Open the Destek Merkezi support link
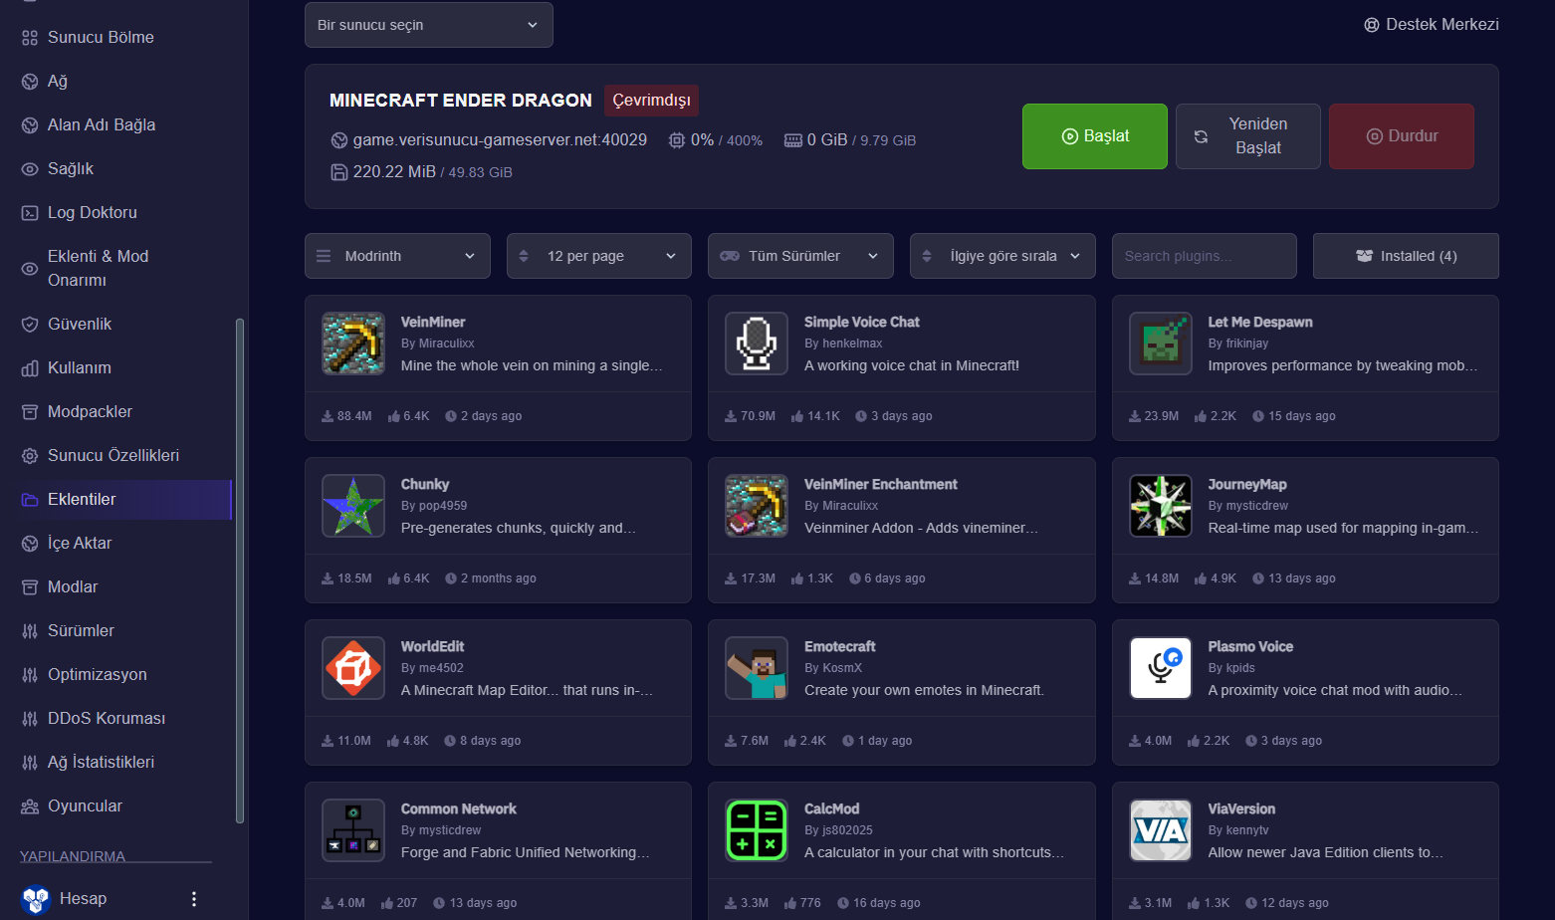1555x920 pixels. pyautogui.click(x=1432, y=25)
